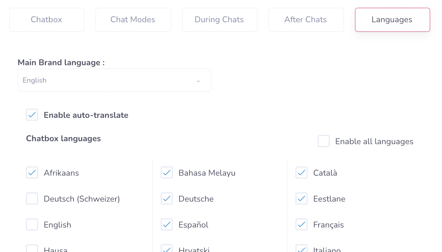Enable the Deutsch (Schweizer) checkbox

[32, 199]
